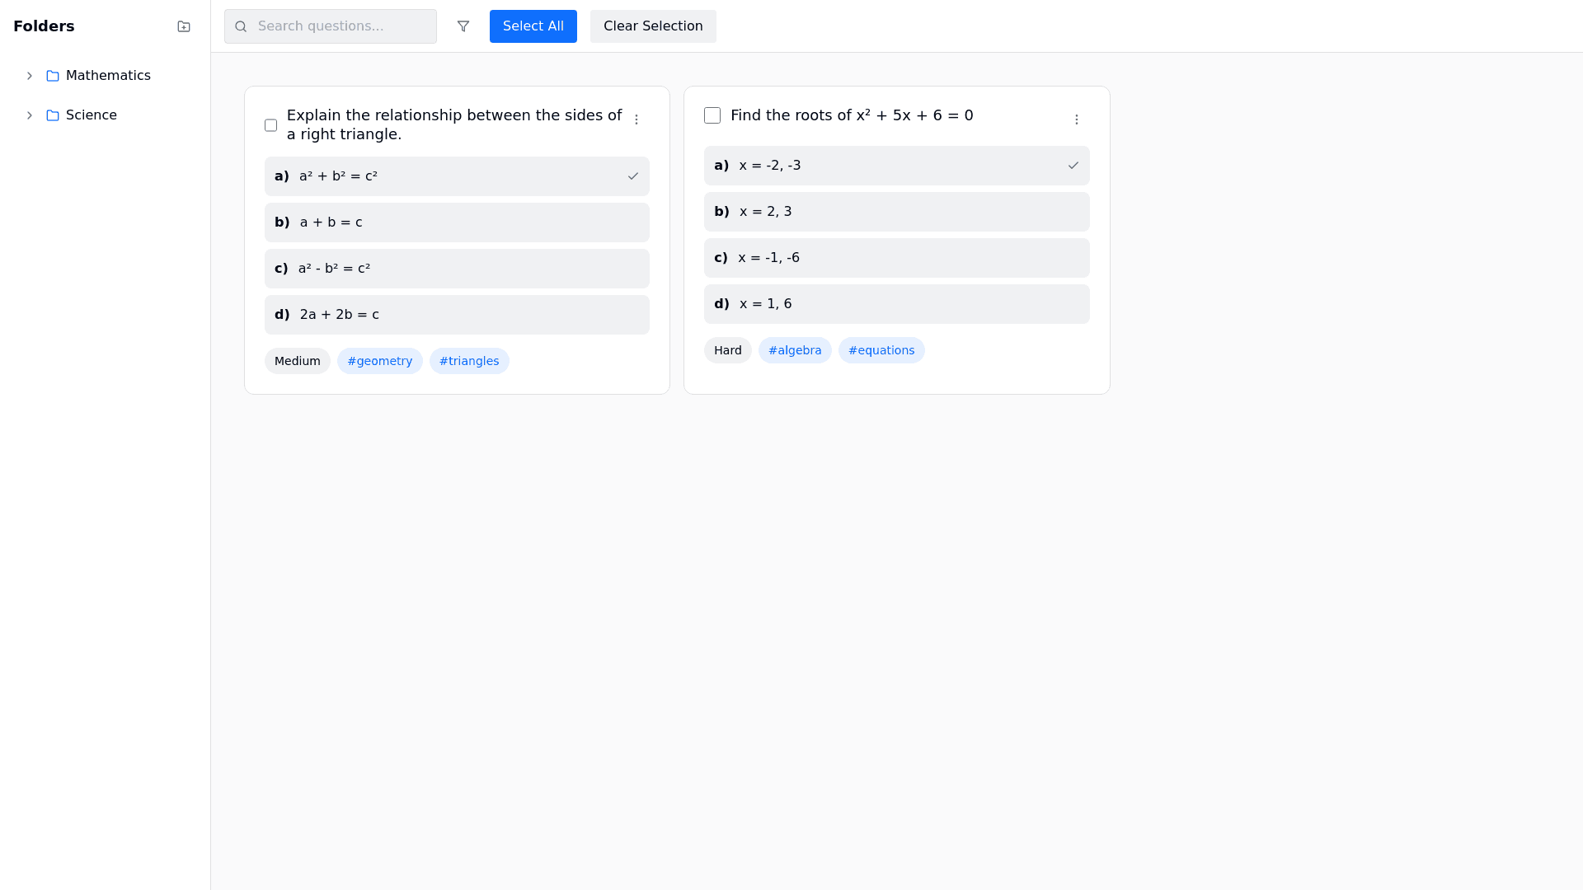Click checkmark on a² + b² = c² answer

click(x=633, y=176)
